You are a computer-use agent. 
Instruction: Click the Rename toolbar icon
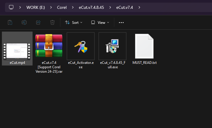click(x=24, y=22)
